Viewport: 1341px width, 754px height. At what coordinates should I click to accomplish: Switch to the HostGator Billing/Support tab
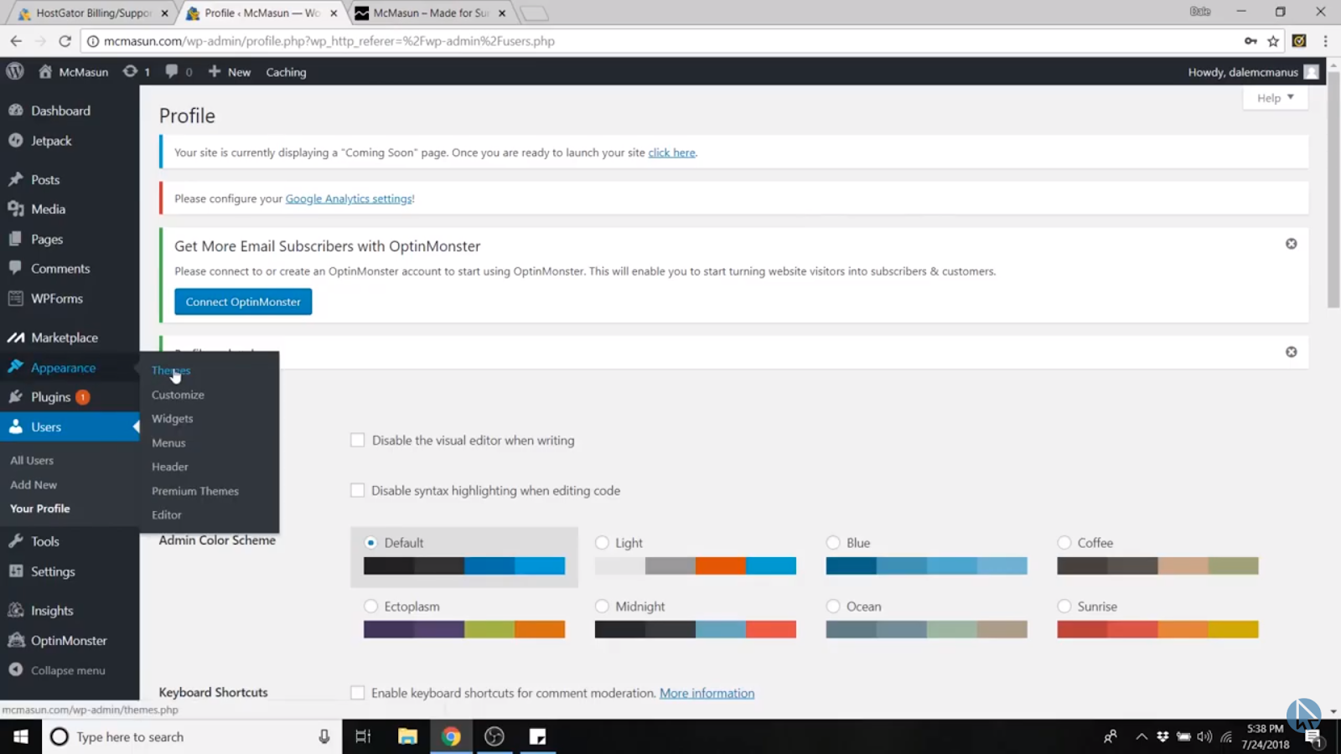point(92,13)
